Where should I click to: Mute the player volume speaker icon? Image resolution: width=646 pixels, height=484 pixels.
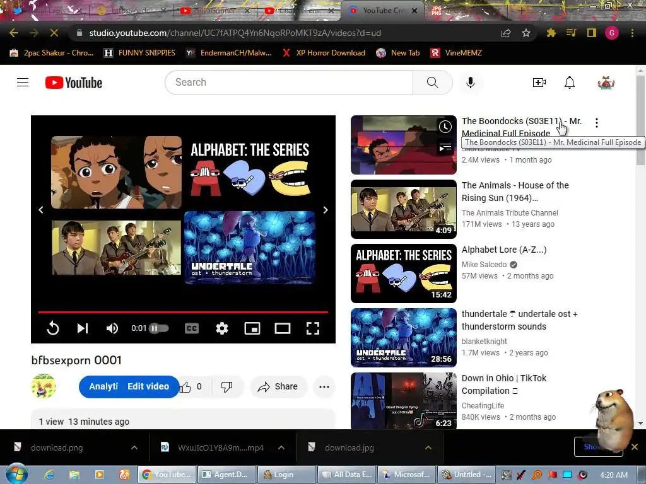click(x=112, y=328)
